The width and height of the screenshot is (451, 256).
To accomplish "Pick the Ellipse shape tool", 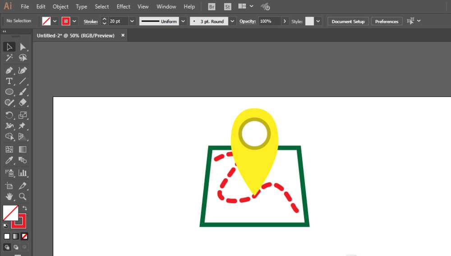I will [9, 92].
